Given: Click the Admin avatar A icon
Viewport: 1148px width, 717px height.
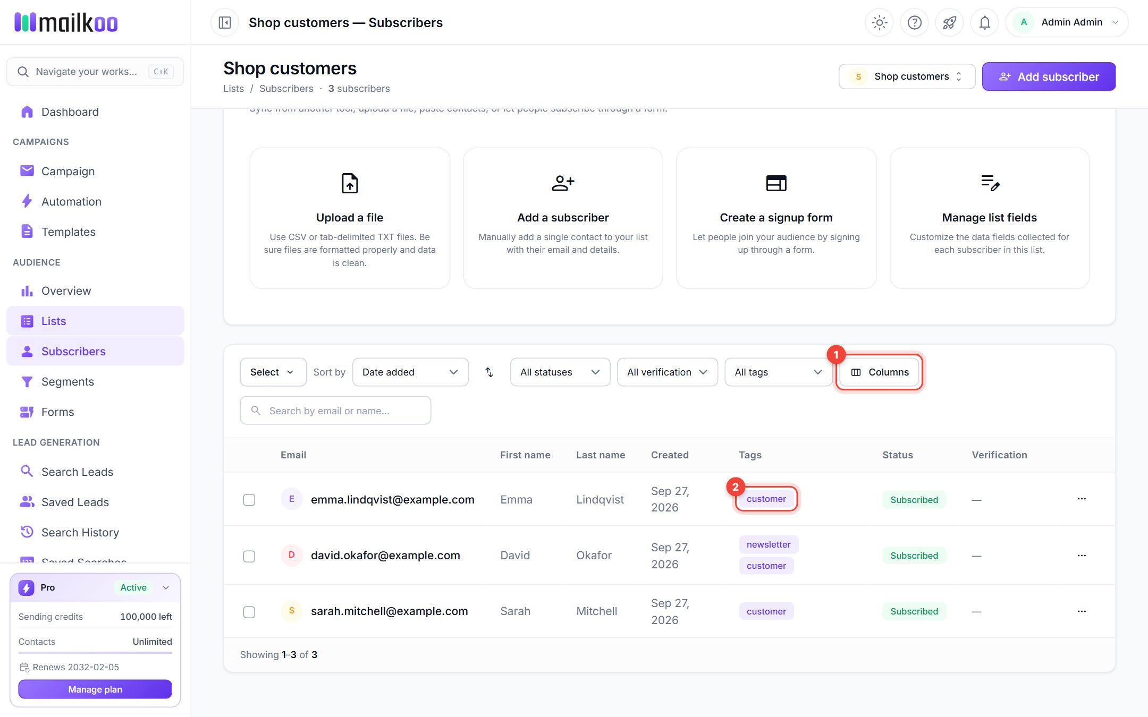Looking at the screenshot, I should (x=1024, y=22).
